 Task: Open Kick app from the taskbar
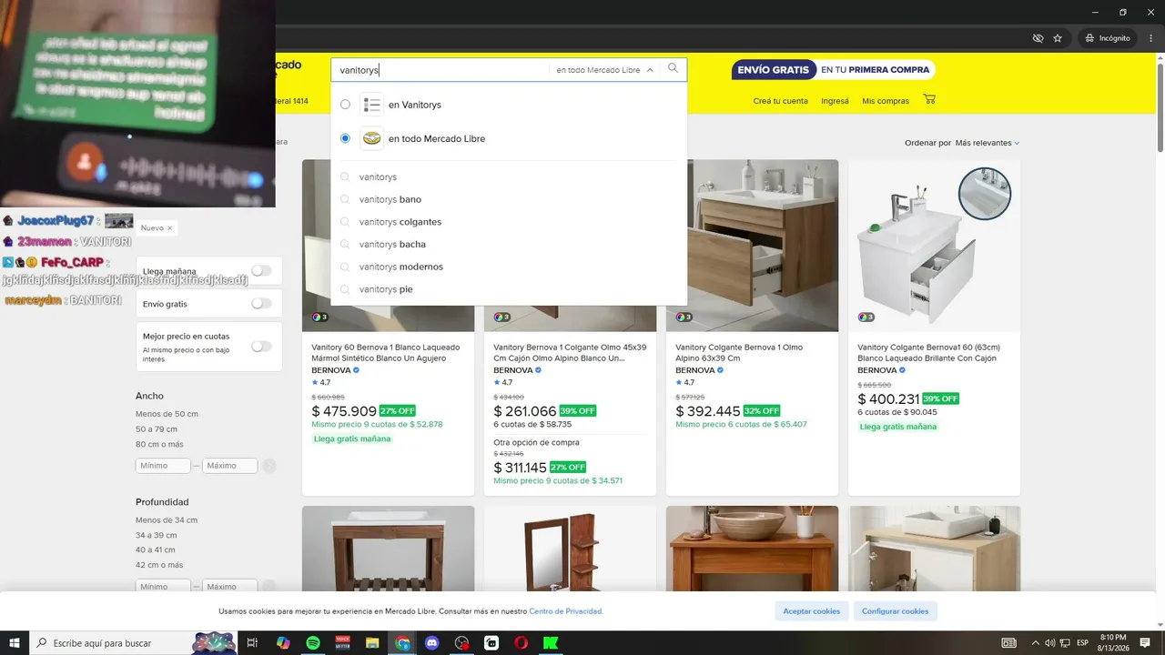point(550,643)
